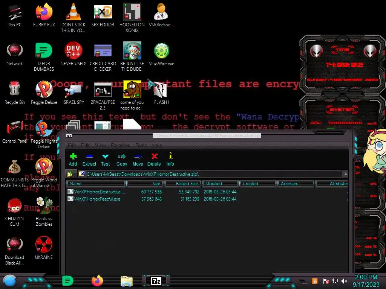The image size is (386, 289).
Task: Select the D FOR DUMBASS desktop icon
Action: 44,56
